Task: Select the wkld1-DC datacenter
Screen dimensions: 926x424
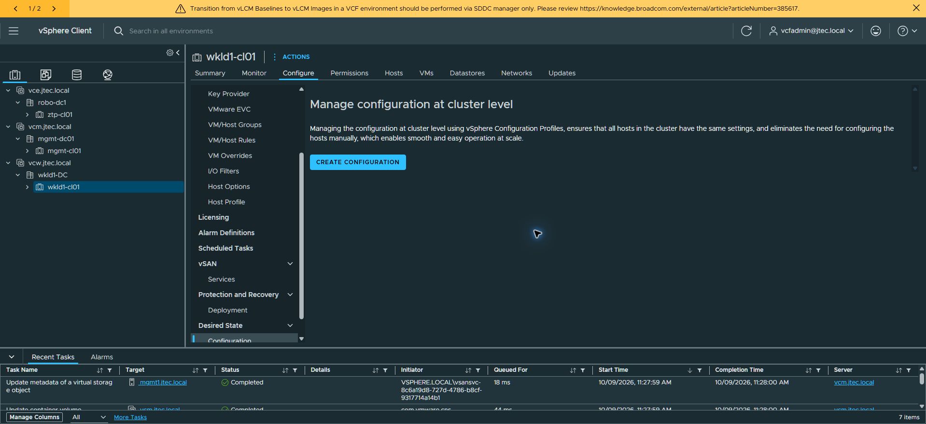Action: (x=53, y=175)
